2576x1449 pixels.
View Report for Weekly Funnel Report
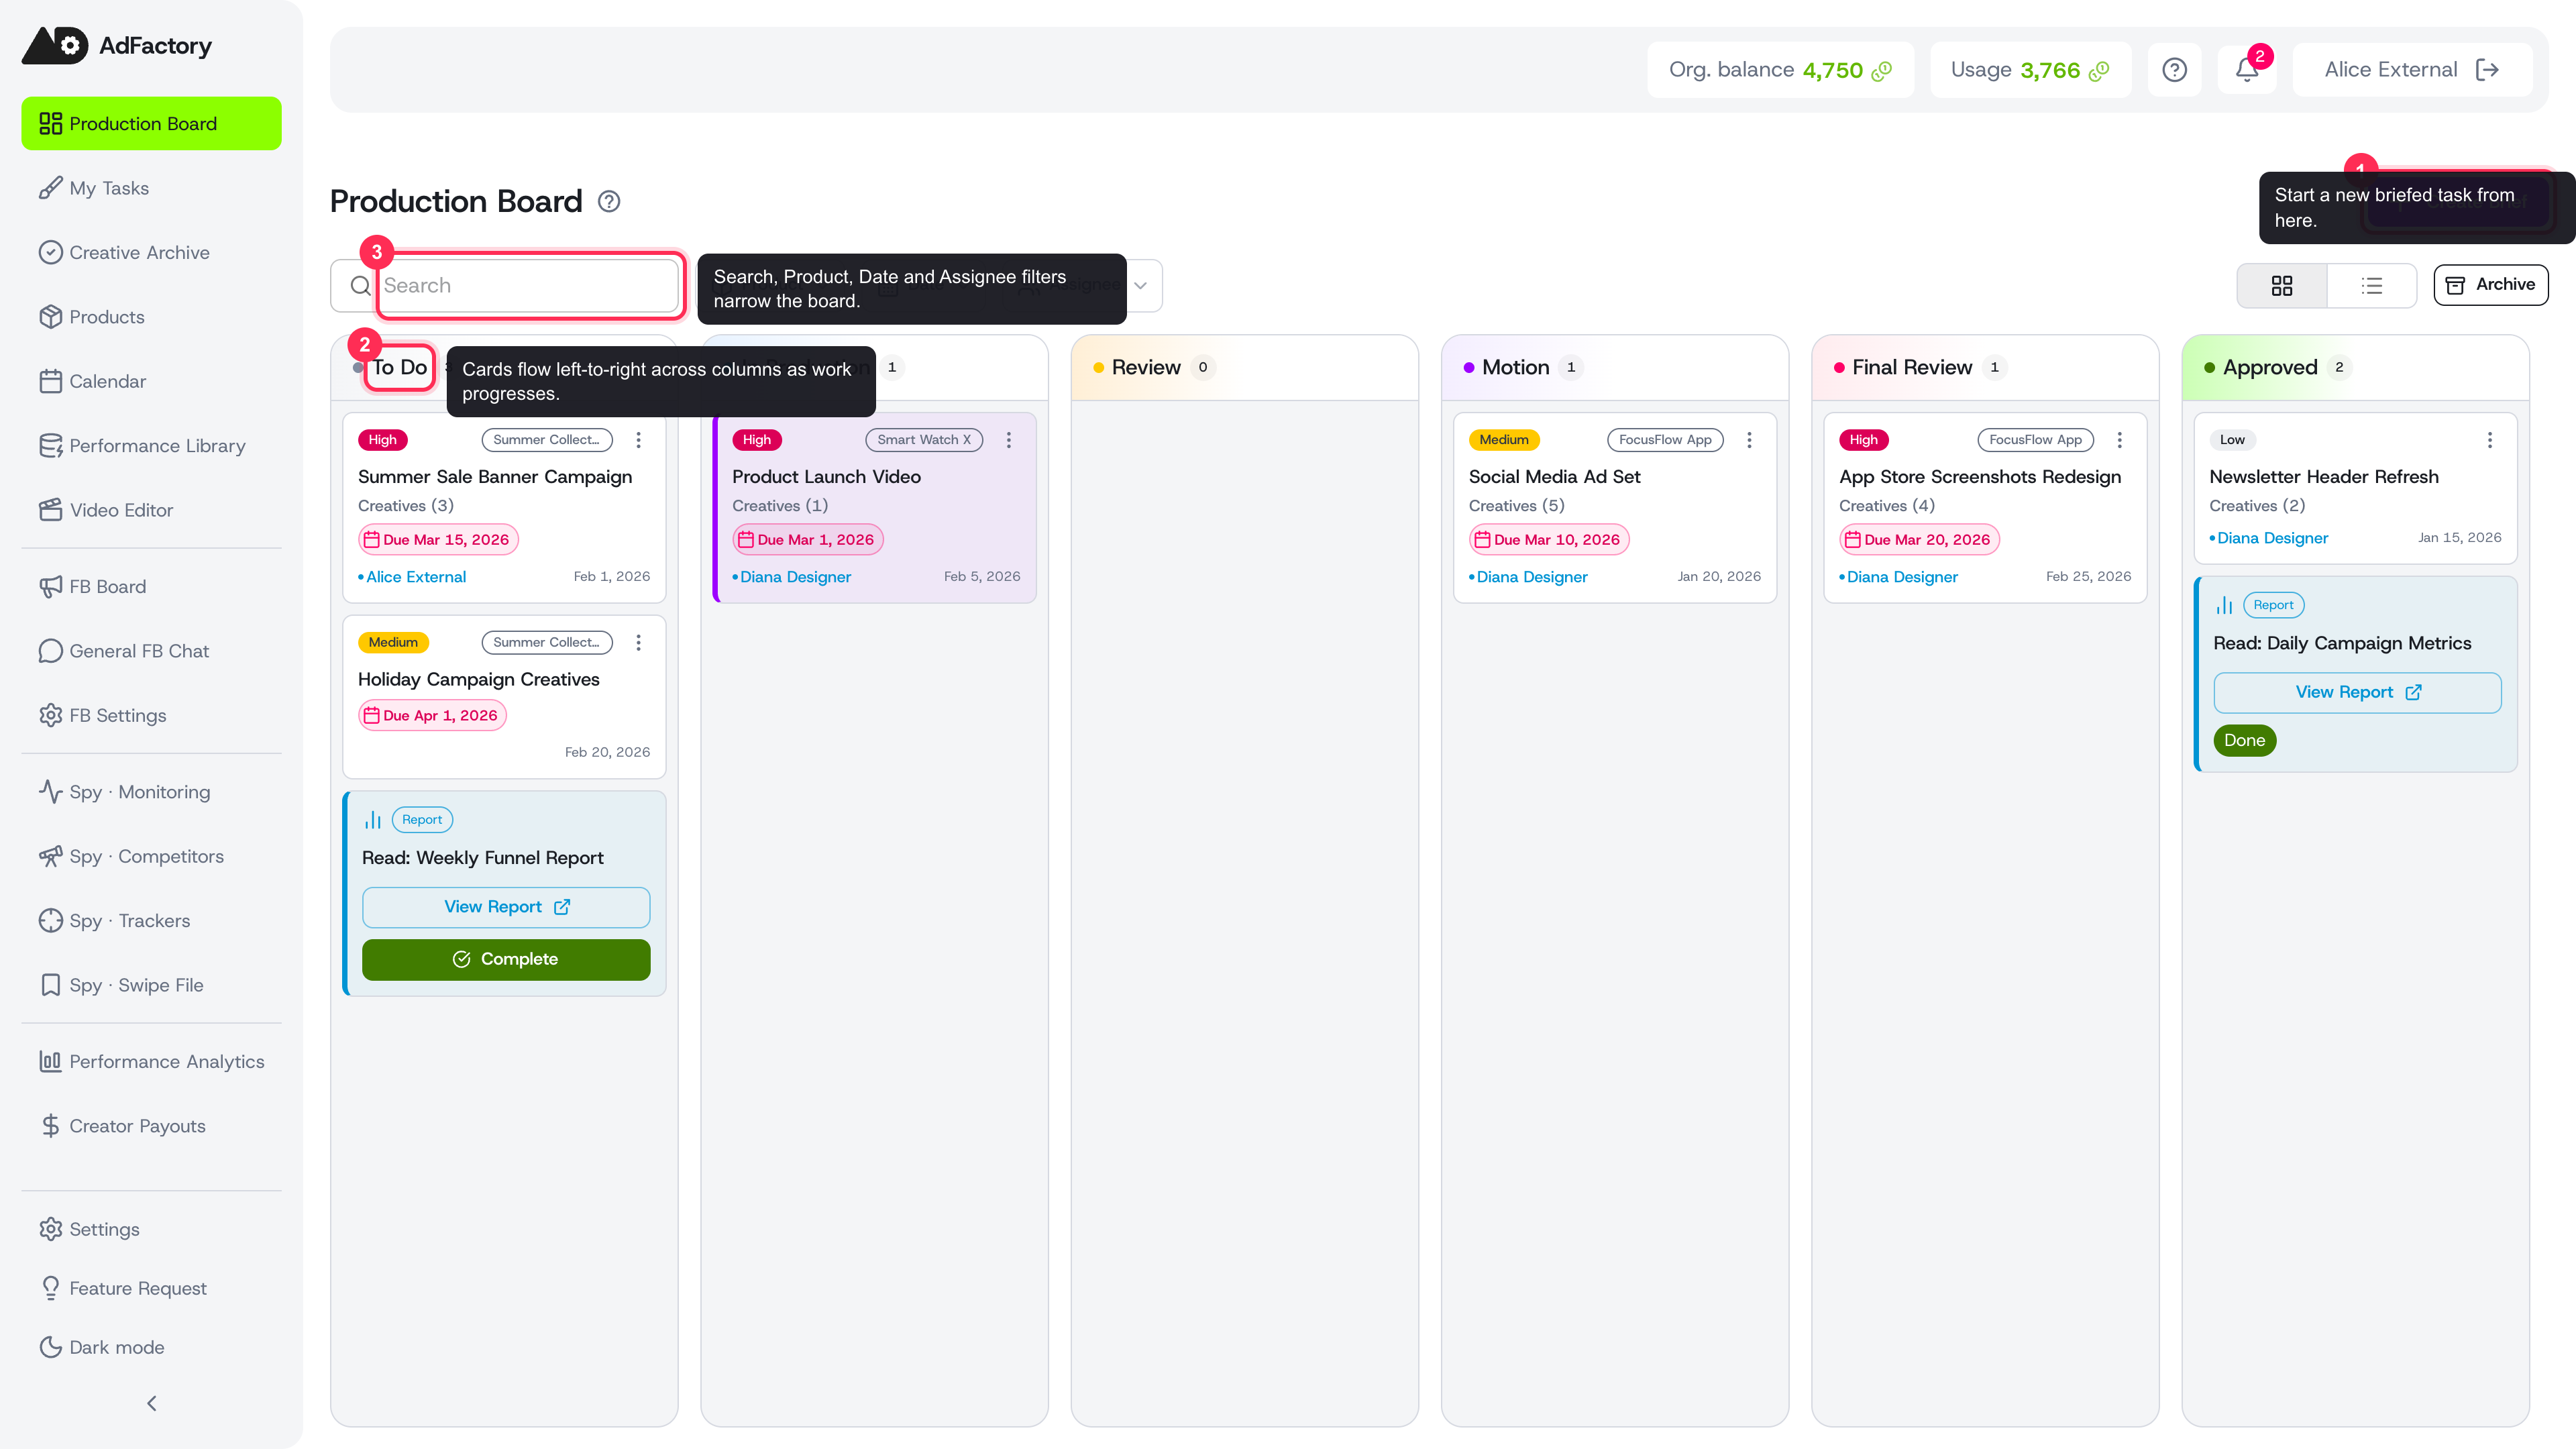(x=506, y=907)
